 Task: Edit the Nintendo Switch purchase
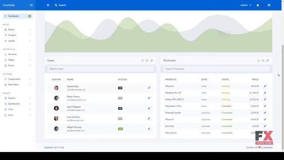pyautogui.click(x=265, y=112)
